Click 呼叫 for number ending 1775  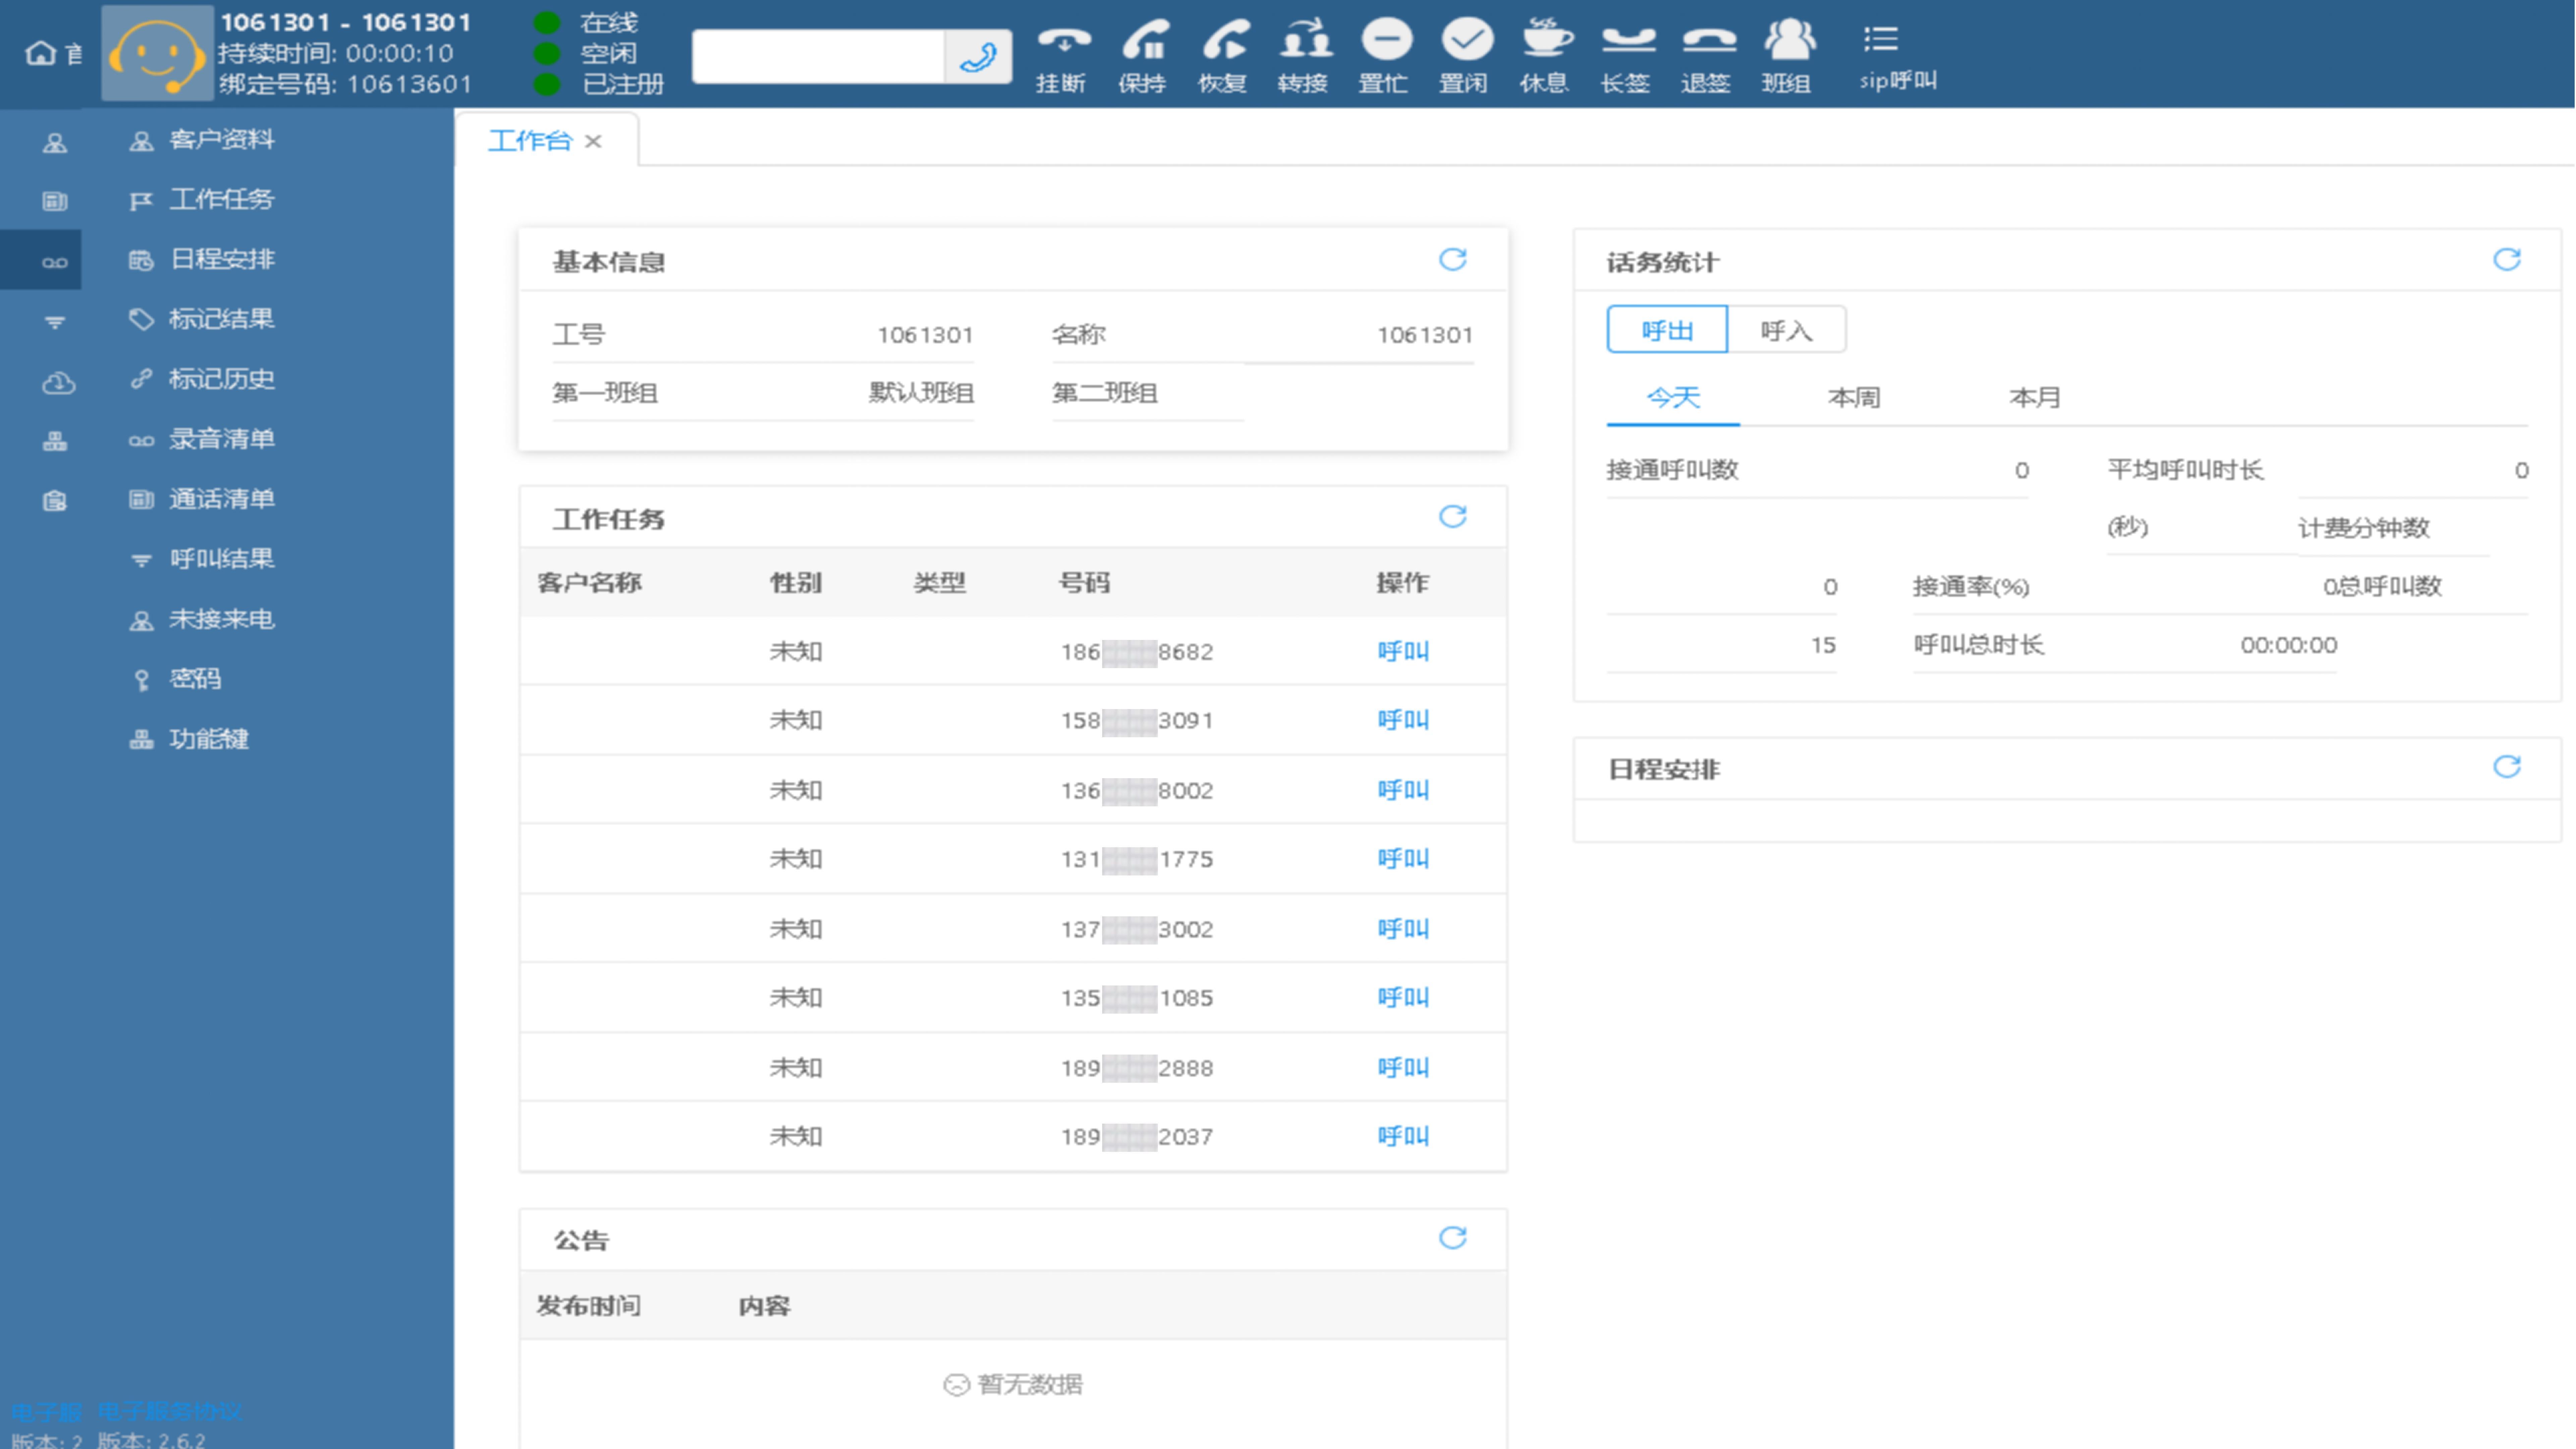click(1403, 859)
